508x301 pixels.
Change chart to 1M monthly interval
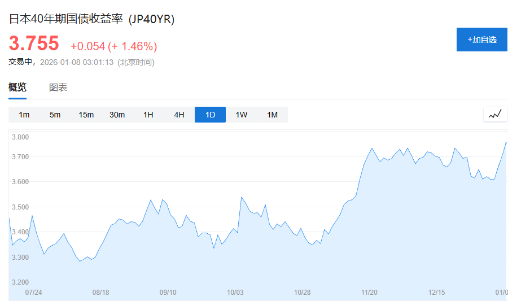coord(272,115)
